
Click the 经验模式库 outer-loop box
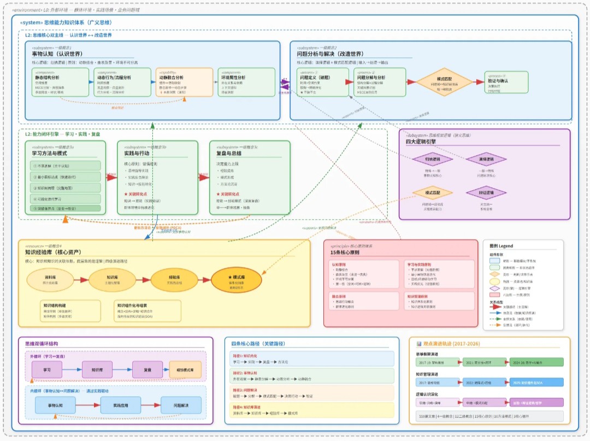coord(185,370)
